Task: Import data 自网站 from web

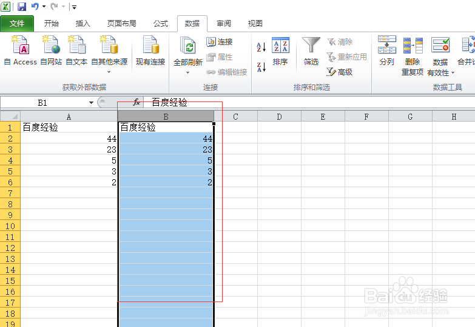Action: tap(51, 50)
